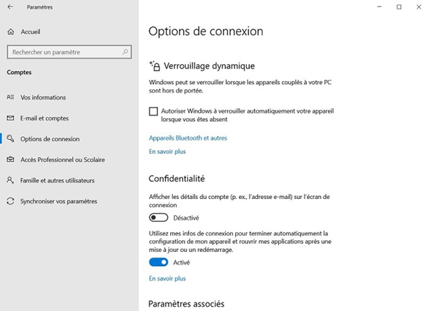Click the Synchroniser sync arrows icon
The height and width of the screenshot is (311, 429).
(x=11, y=201)
